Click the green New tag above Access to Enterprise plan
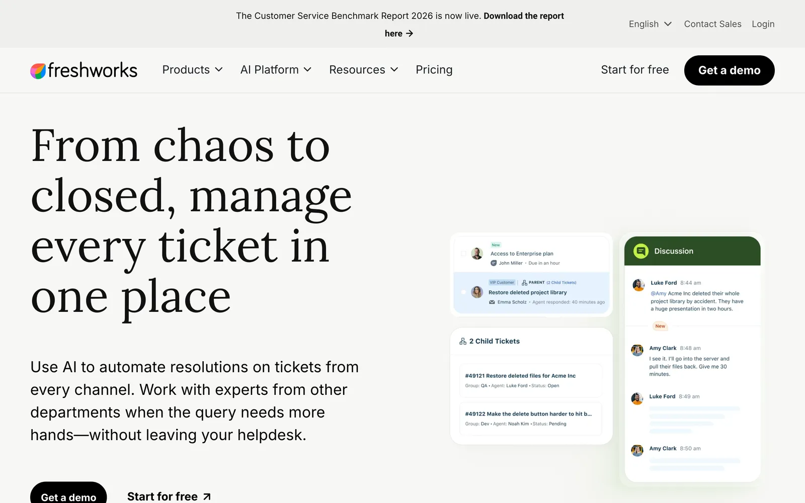The height and width of the screenshot is (503, 805). point(496,245)
